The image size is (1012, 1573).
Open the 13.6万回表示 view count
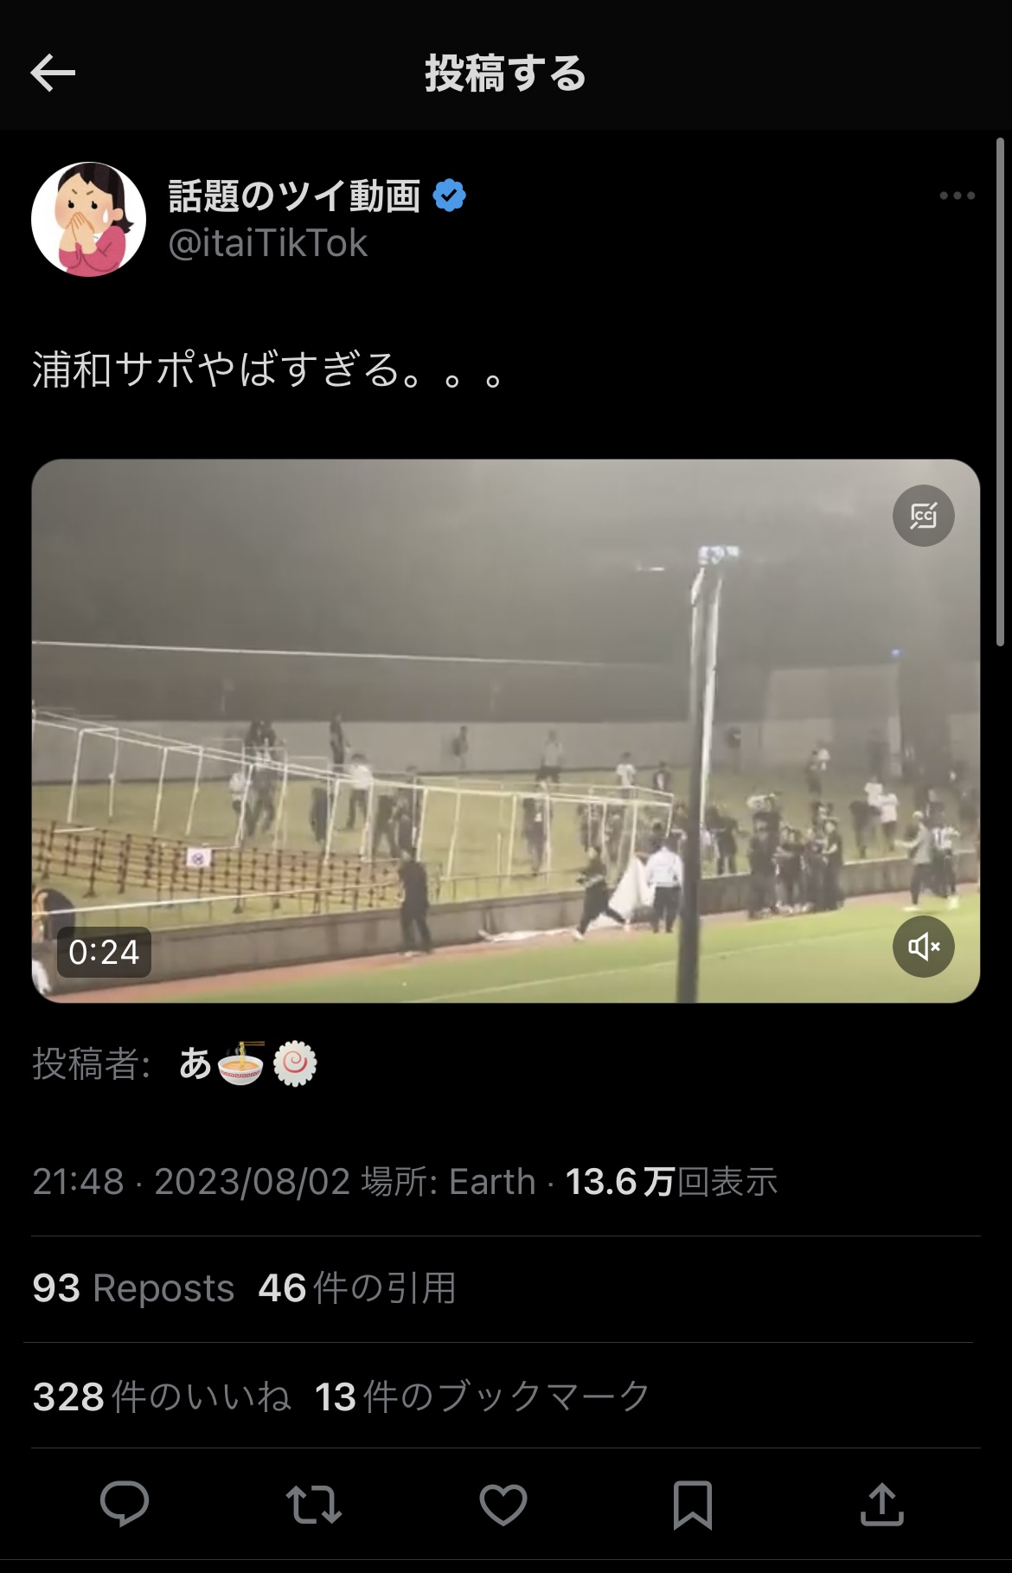coord(671,1182)
